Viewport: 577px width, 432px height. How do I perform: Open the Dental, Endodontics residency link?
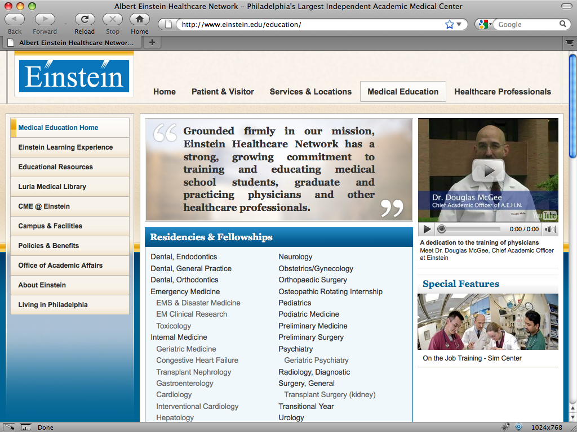[184, 256]
